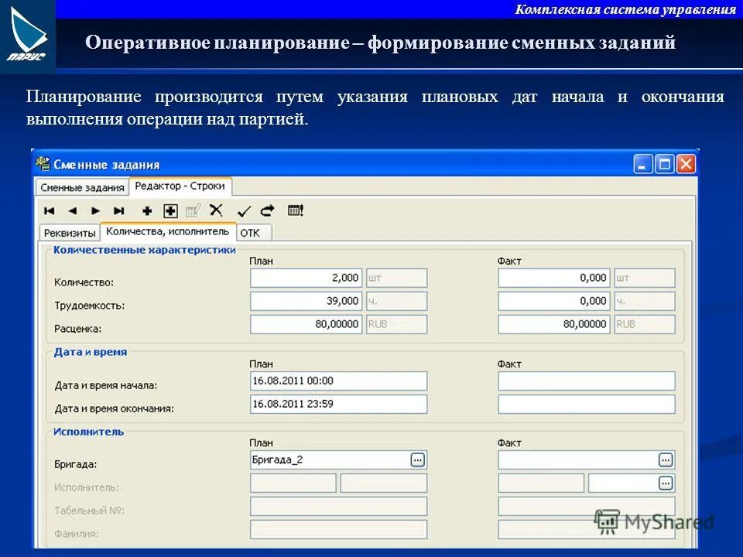Navigate to the next record
Image resolution: width=743 pixels, height=557 pixels.
click(94, 210)
